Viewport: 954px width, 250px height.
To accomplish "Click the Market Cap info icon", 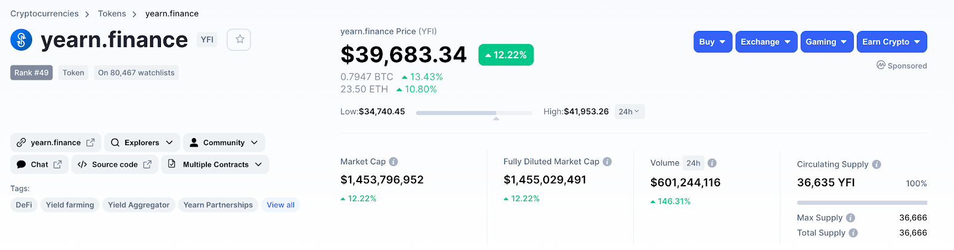I will [x=394, y=162].
